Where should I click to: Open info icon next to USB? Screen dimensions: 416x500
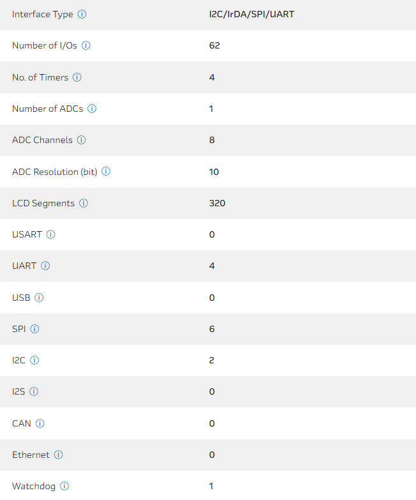[39, 298]
